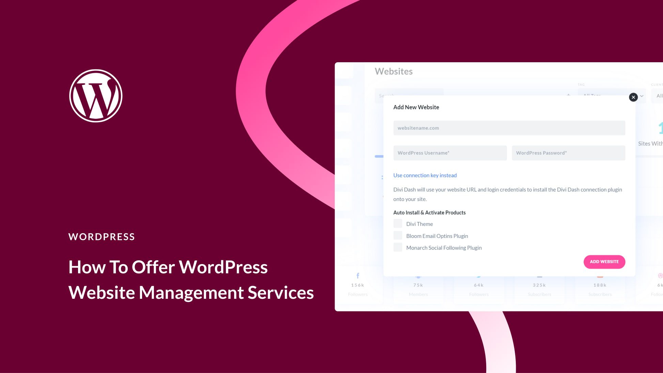The height and width of the screenshot is (373, 663).
Task: Click the WordPress logo icon
Action: (x=96, y=96)
